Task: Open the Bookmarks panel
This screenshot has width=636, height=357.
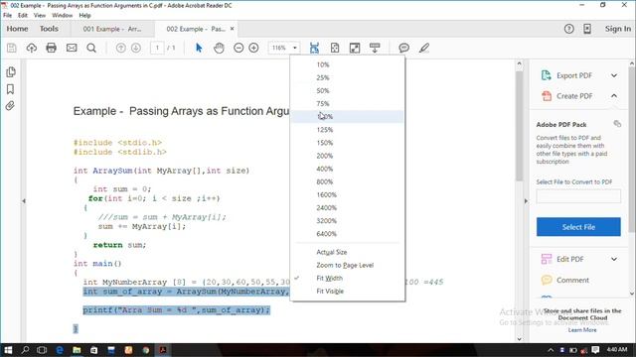Action: (x=11, y=89)
